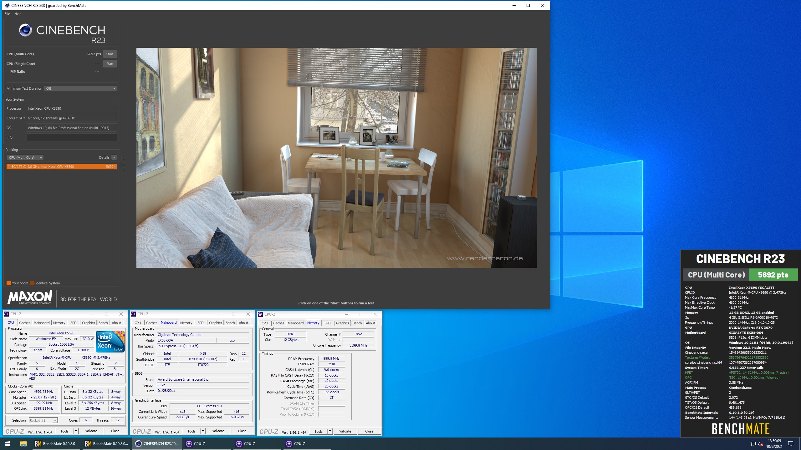Viewport: 801px width, 450px height.
Task: Activate the first CPU-Z taskbar button
Action: click(x=207, y=443)
